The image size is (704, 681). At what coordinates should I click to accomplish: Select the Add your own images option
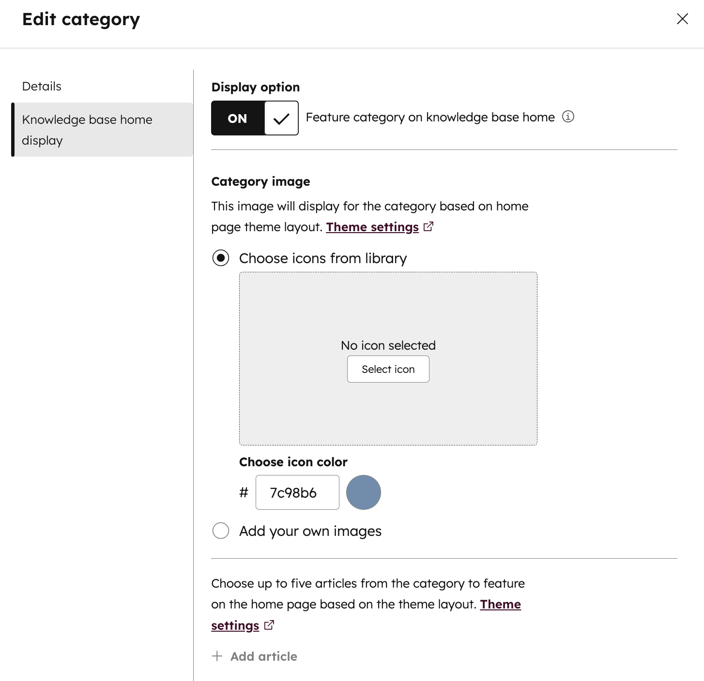point(221,531)
